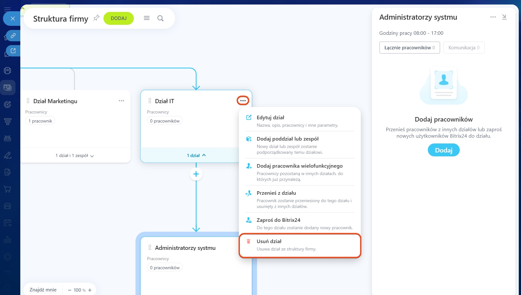This screenshot has height=295, width=521.
Task: Click the blue Dodaj button in panel
Action: point(444,150)
